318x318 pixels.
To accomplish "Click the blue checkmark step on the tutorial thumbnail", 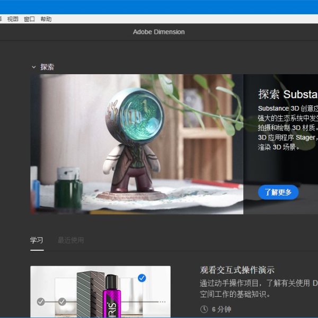I will 142,278.
